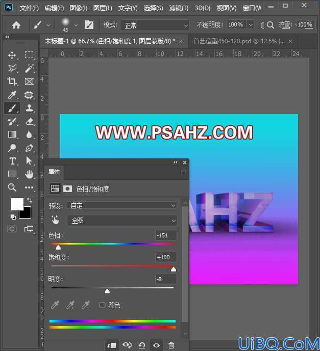Open the 图像(I) menu
The image size is (320, 351).
coord(79,8)
